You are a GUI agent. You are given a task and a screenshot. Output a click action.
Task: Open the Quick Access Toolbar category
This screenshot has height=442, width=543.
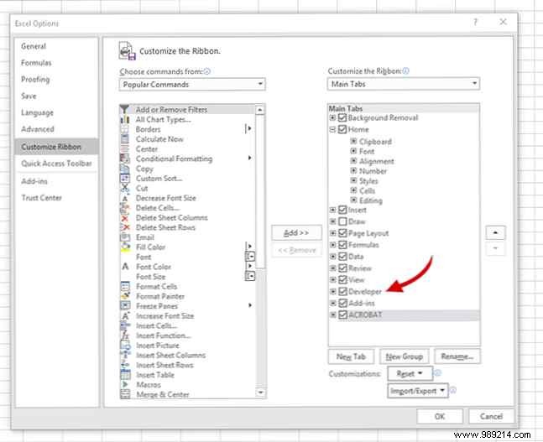(56, 164)
